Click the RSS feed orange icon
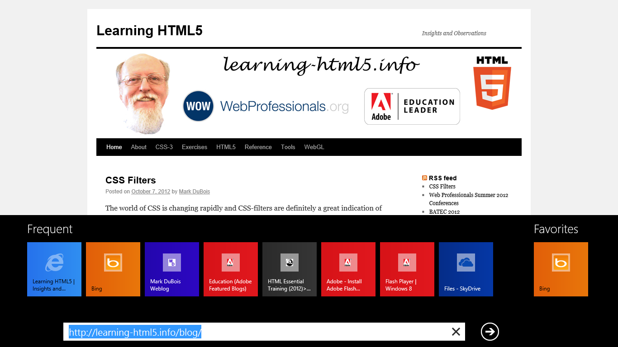618x347 pixels. (424, 178)
